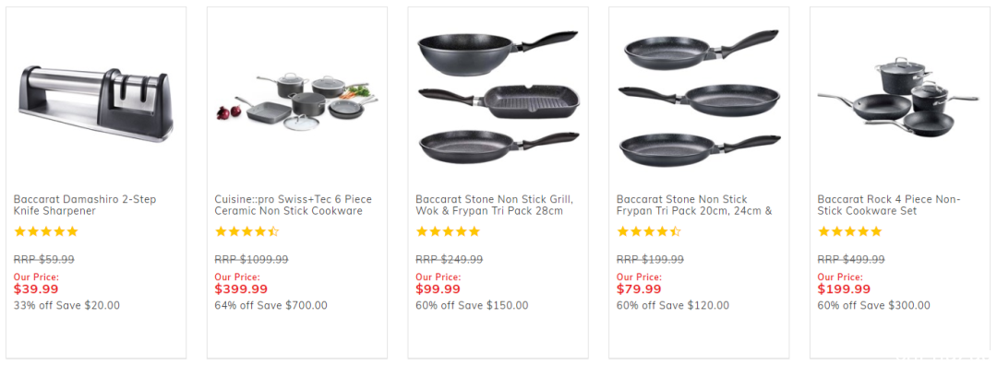Screen dimensions: 997x365
Task: Open the Frypan Tri Pack product image
Action: coord(699,98)
